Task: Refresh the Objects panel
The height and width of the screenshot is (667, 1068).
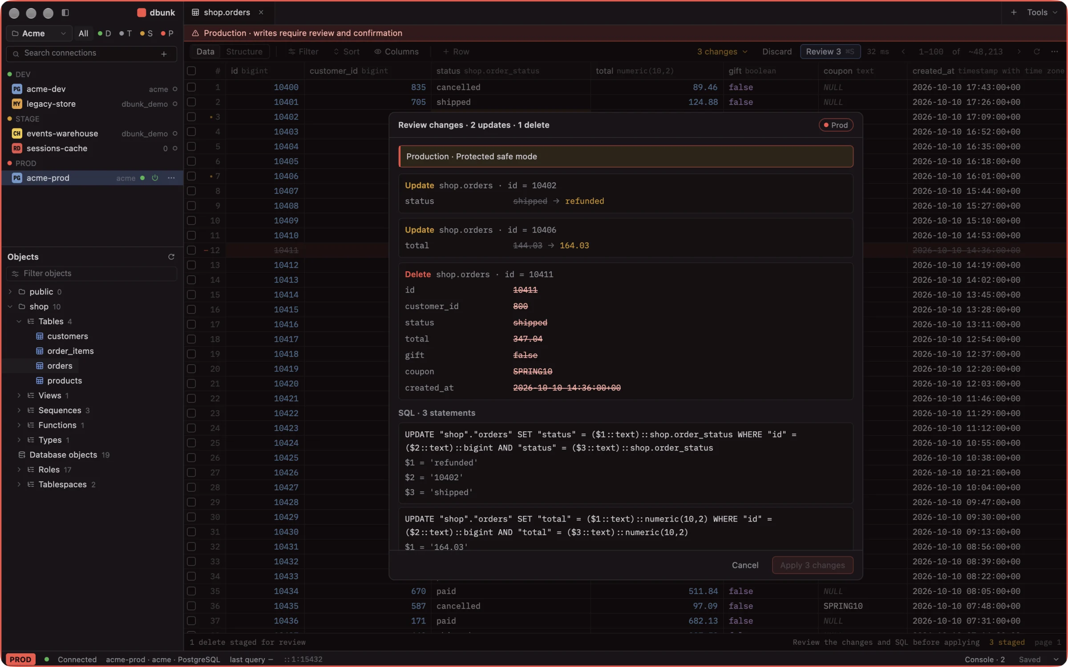Action: pyautogui.click(x=171, y=257)
